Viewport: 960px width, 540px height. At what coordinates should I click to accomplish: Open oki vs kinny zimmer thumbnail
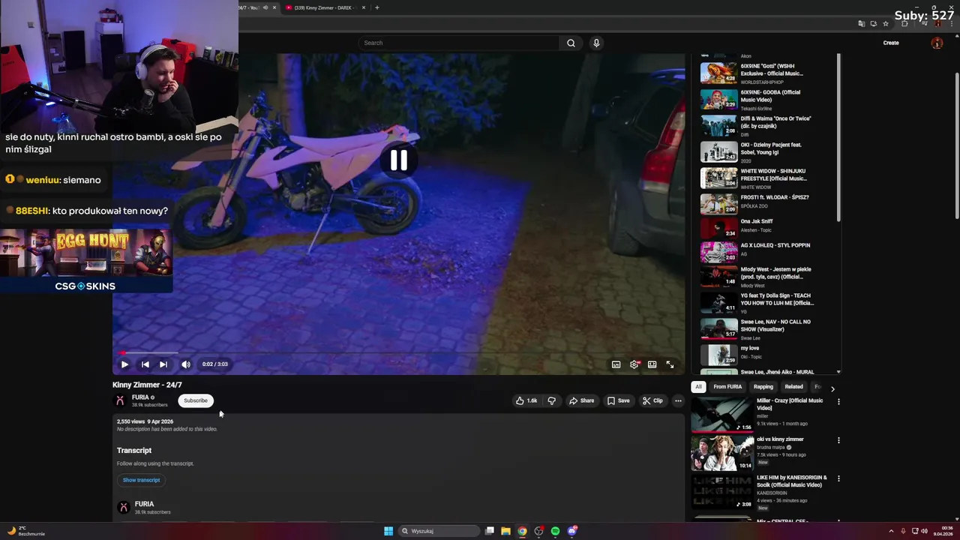[722, 453]
